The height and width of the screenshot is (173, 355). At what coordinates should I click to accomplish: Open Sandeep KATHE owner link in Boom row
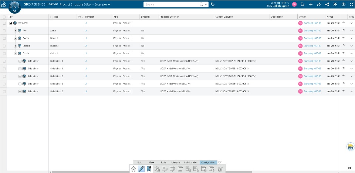[x=312, y=38]
